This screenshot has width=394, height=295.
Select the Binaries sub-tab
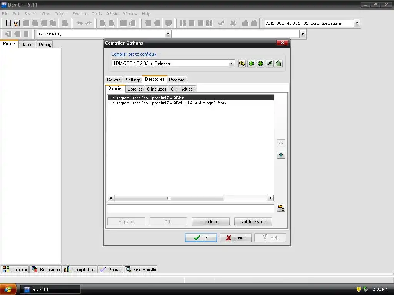(115, 88)
